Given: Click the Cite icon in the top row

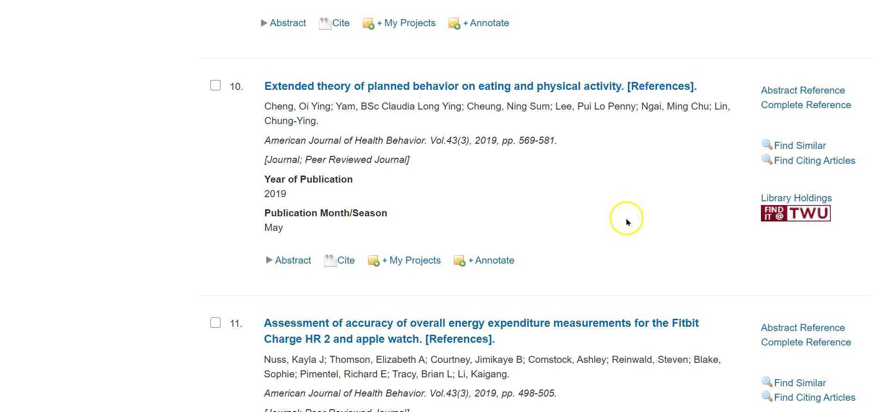Looking at the screenshot, I should [325, 23].
